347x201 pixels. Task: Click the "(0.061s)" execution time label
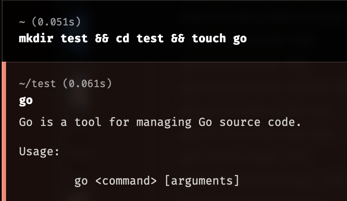(88, 84)
